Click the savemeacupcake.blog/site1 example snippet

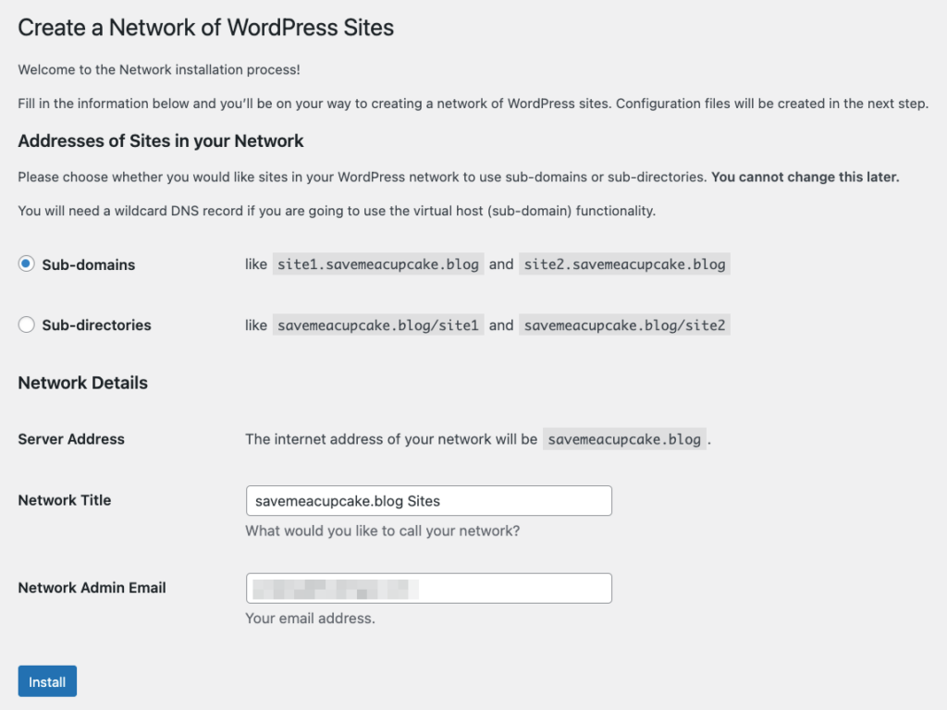point(377,324)
